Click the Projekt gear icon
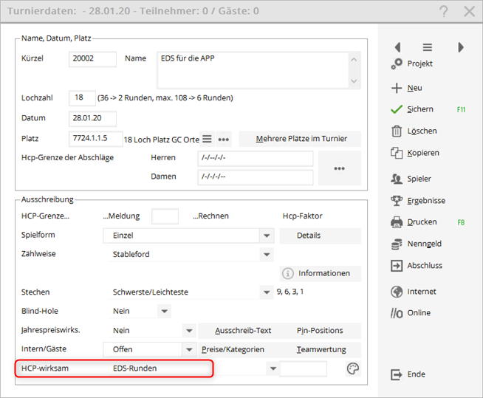 coord(396,64)
